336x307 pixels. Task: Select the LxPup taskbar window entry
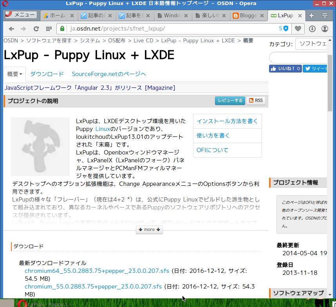pyautogui.click(x=45, y=304)
